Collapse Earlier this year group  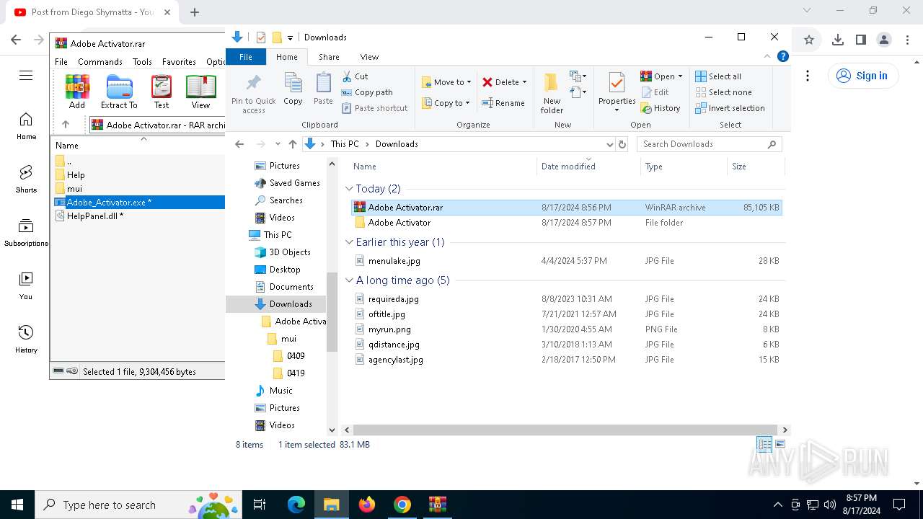(x=350, y=242)
